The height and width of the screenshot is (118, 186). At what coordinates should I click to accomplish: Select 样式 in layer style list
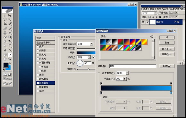pos(45,38)
